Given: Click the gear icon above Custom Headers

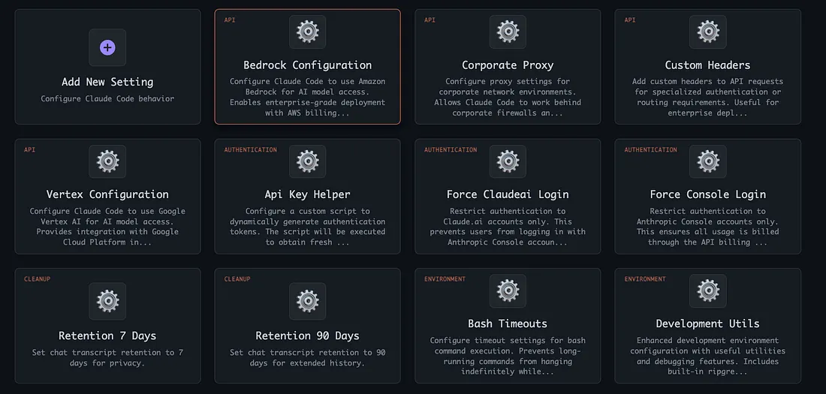Looking at the screenshot, I should (x=707, y=32).
